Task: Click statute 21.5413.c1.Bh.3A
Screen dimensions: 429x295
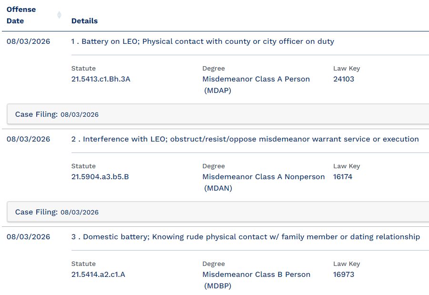Action: click(x=101, y=79)
